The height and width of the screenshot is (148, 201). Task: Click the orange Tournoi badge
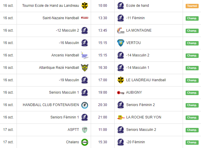point(192,6)
